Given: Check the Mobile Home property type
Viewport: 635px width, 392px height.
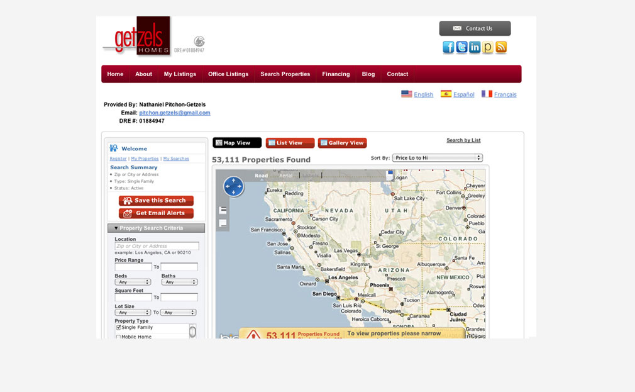Looking at the screenshot, I should pos(118,337).
